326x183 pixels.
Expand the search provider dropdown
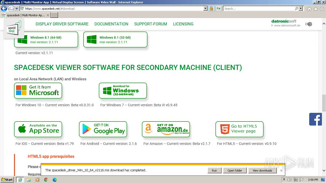point(301,8)
